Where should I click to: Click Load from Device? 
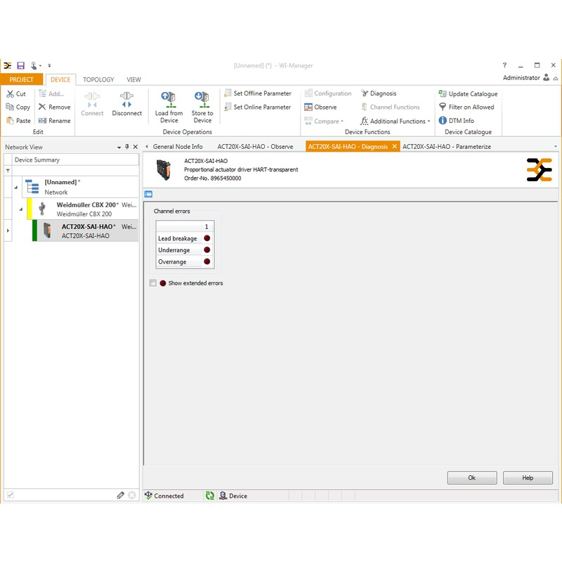click(x=169, y=107)
